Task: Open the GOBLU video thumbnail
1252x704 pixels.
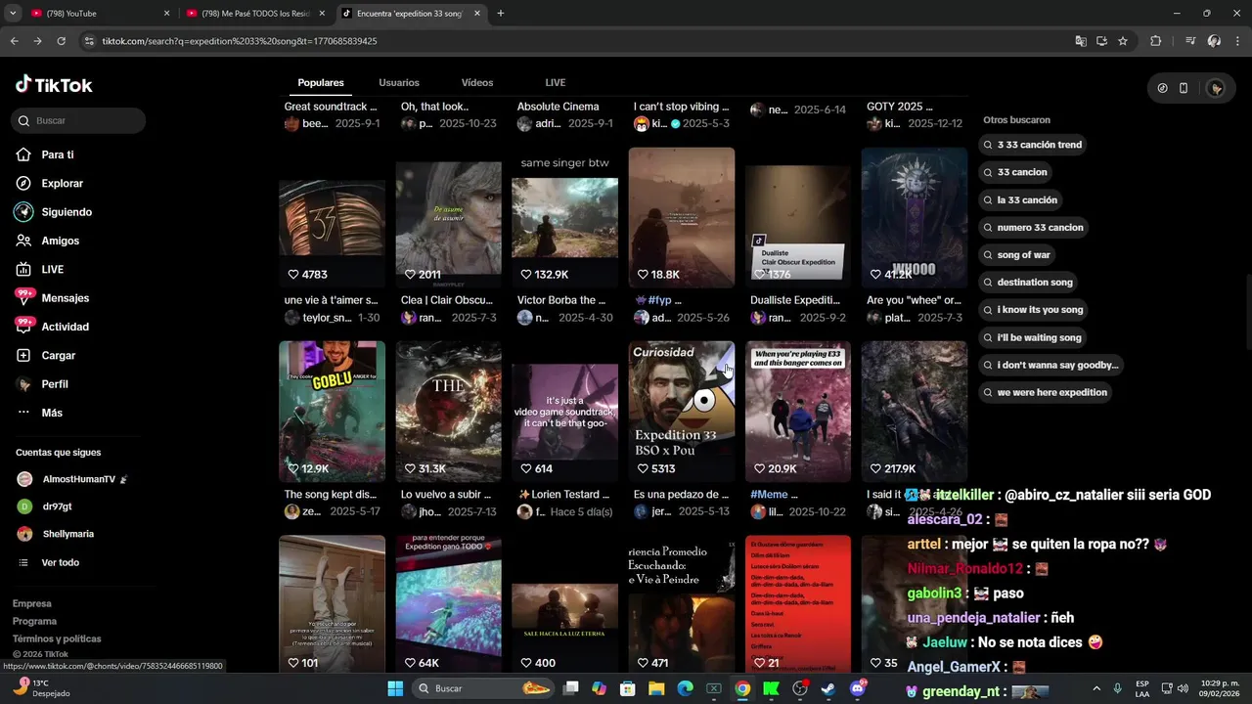Action: [332, 411]
